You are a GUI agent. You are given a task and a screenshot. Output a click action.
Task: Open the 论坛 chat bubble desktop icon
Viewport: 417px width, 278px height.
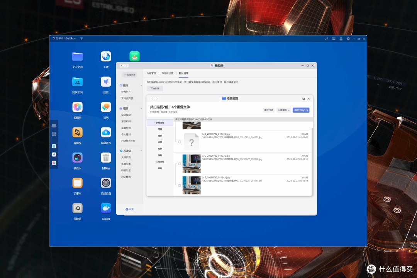(x=106, y=107)
